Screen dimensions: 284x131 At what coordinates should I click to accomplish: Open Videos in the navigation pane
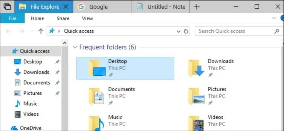tap(31, 114)
